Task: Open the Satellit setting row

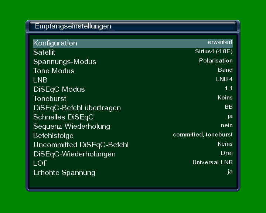Action: 44,53
